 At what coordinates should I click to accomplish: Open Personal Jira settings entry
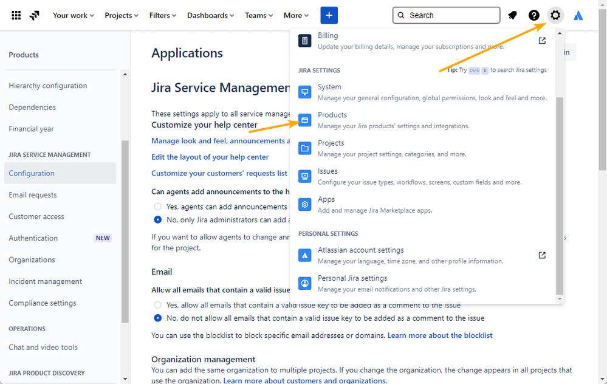pyautogui.click(x=423, y=283)
